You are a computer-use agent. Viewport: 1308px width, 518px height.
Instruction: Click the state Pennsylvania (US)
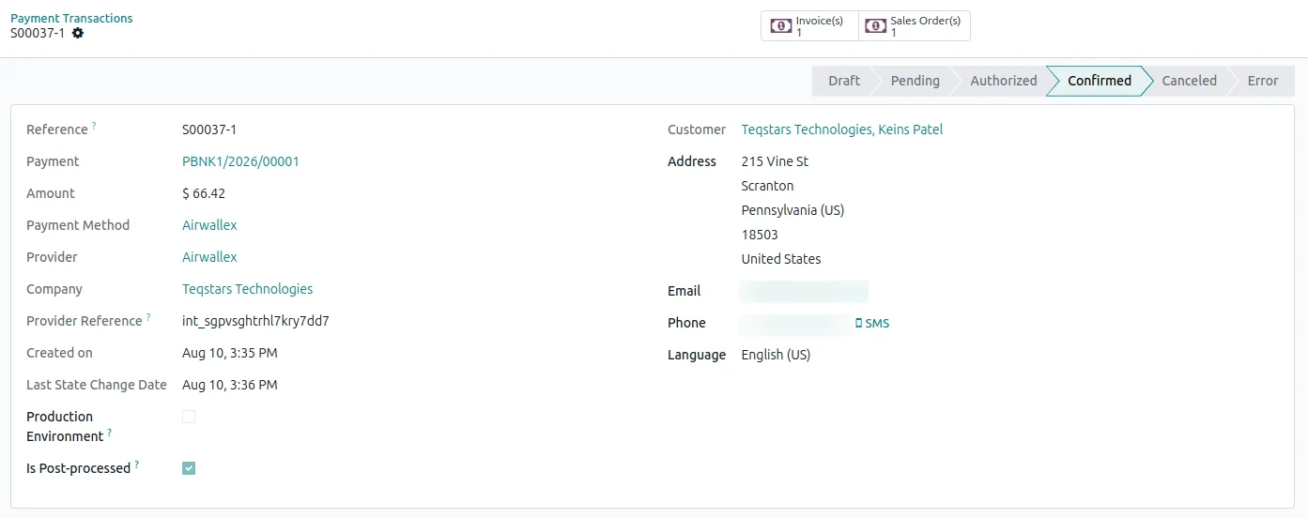[792, 210]
